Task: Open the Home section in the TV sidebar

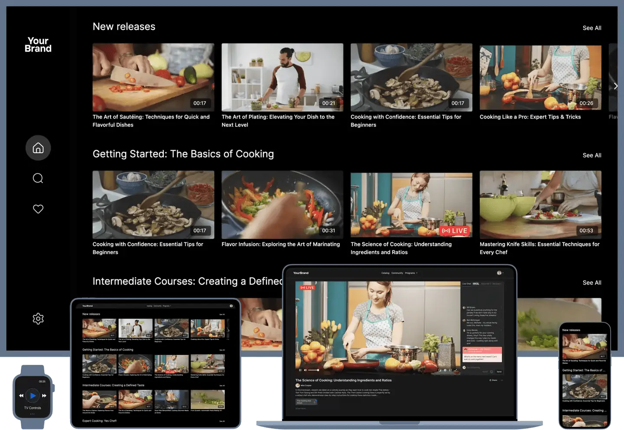Action: tap(38, 148)
